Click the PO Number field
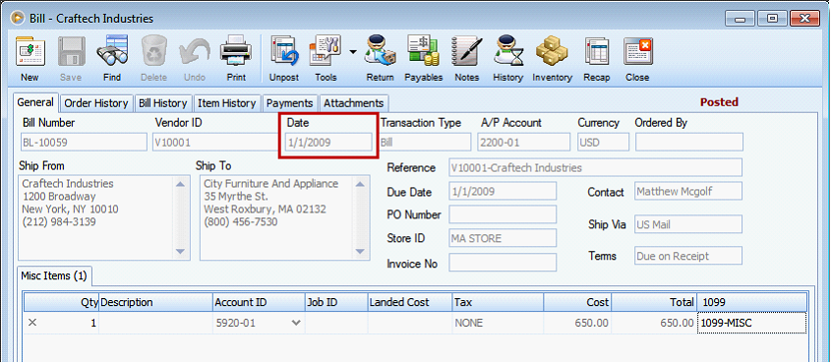 (503, 214)
